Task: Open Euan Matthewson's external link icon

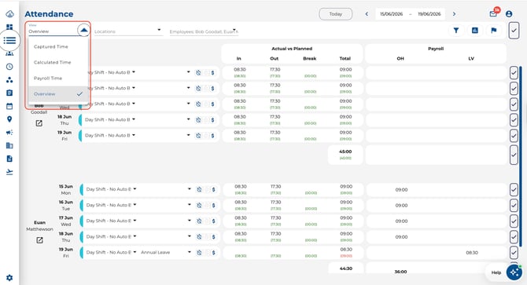Action: pyautogui.click(x=39, y=240)
